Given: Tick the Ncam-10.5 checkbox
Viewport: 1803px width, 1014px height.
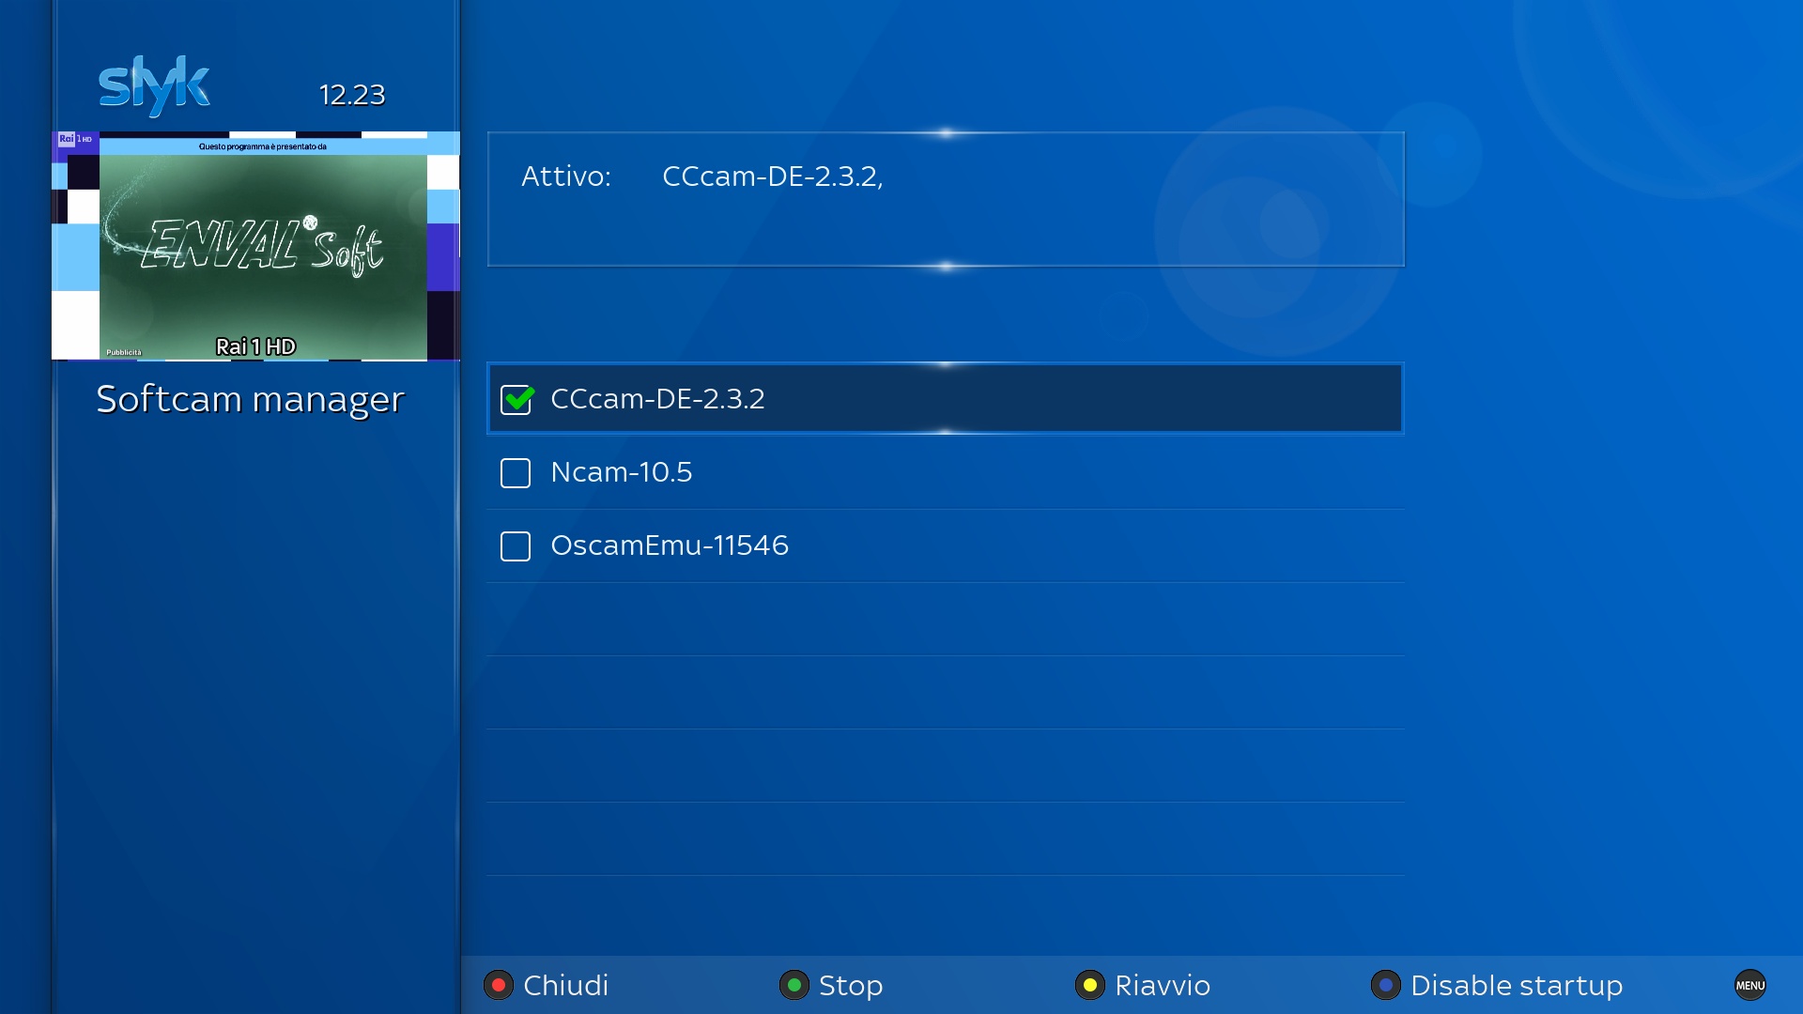Looking at the screenshot, I should (516, 472).
